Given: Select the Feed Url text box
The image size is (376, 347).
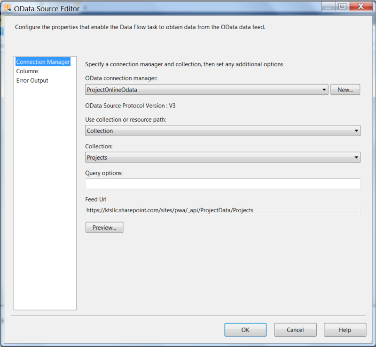Looking at the screenshot, I should pos(188,210).
